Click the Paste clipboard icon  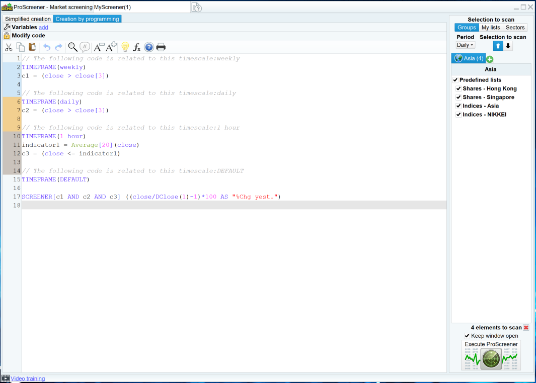32,47
